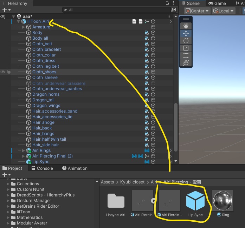Select the Hand view tool
Screen dimensions: 245x228
click(x=186, y=26)
